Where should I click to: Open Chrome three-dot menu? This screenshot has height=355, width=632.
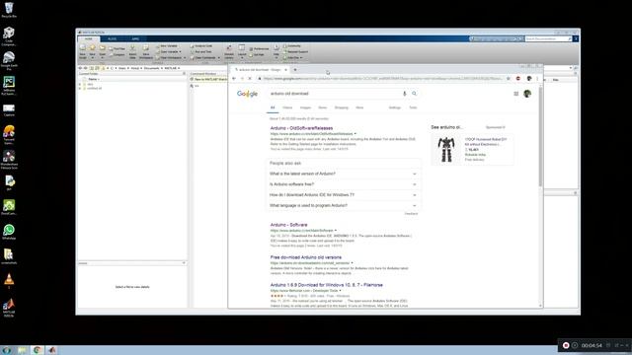[537, 79]
